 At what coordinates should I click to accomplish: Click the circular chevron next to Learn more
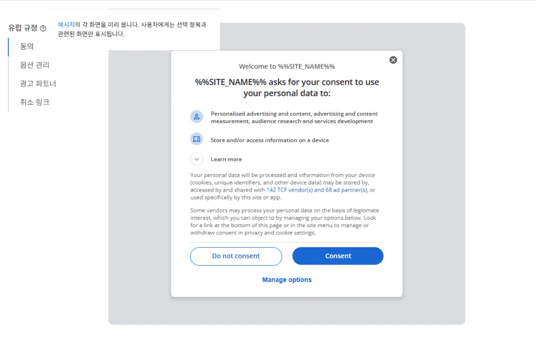click(x=196, y=159)
